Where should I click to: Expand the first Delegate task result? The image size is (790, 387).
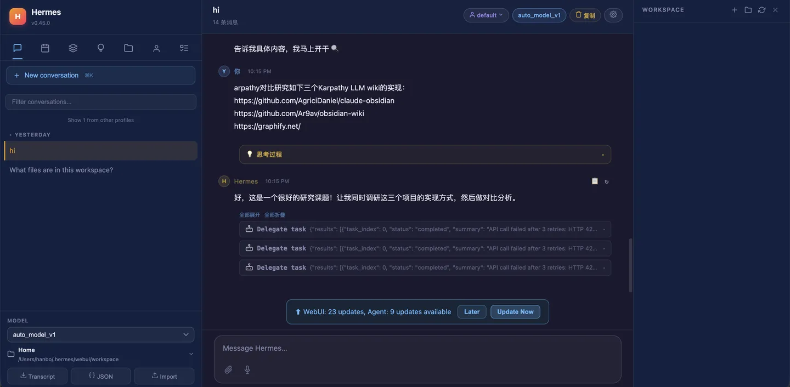pos(425,229)
